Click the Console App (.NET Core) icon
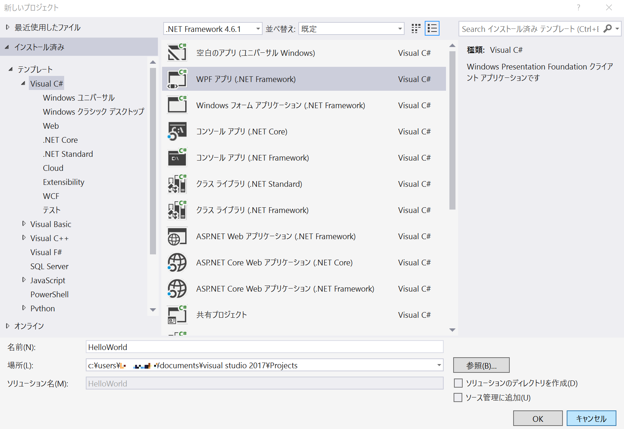 click(177, 131)
